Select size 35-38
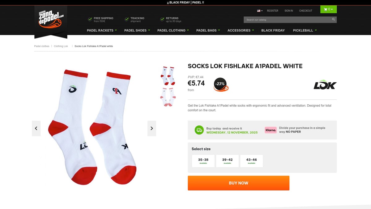This screenshot has width=371, height=209. [x=203, y=161]
